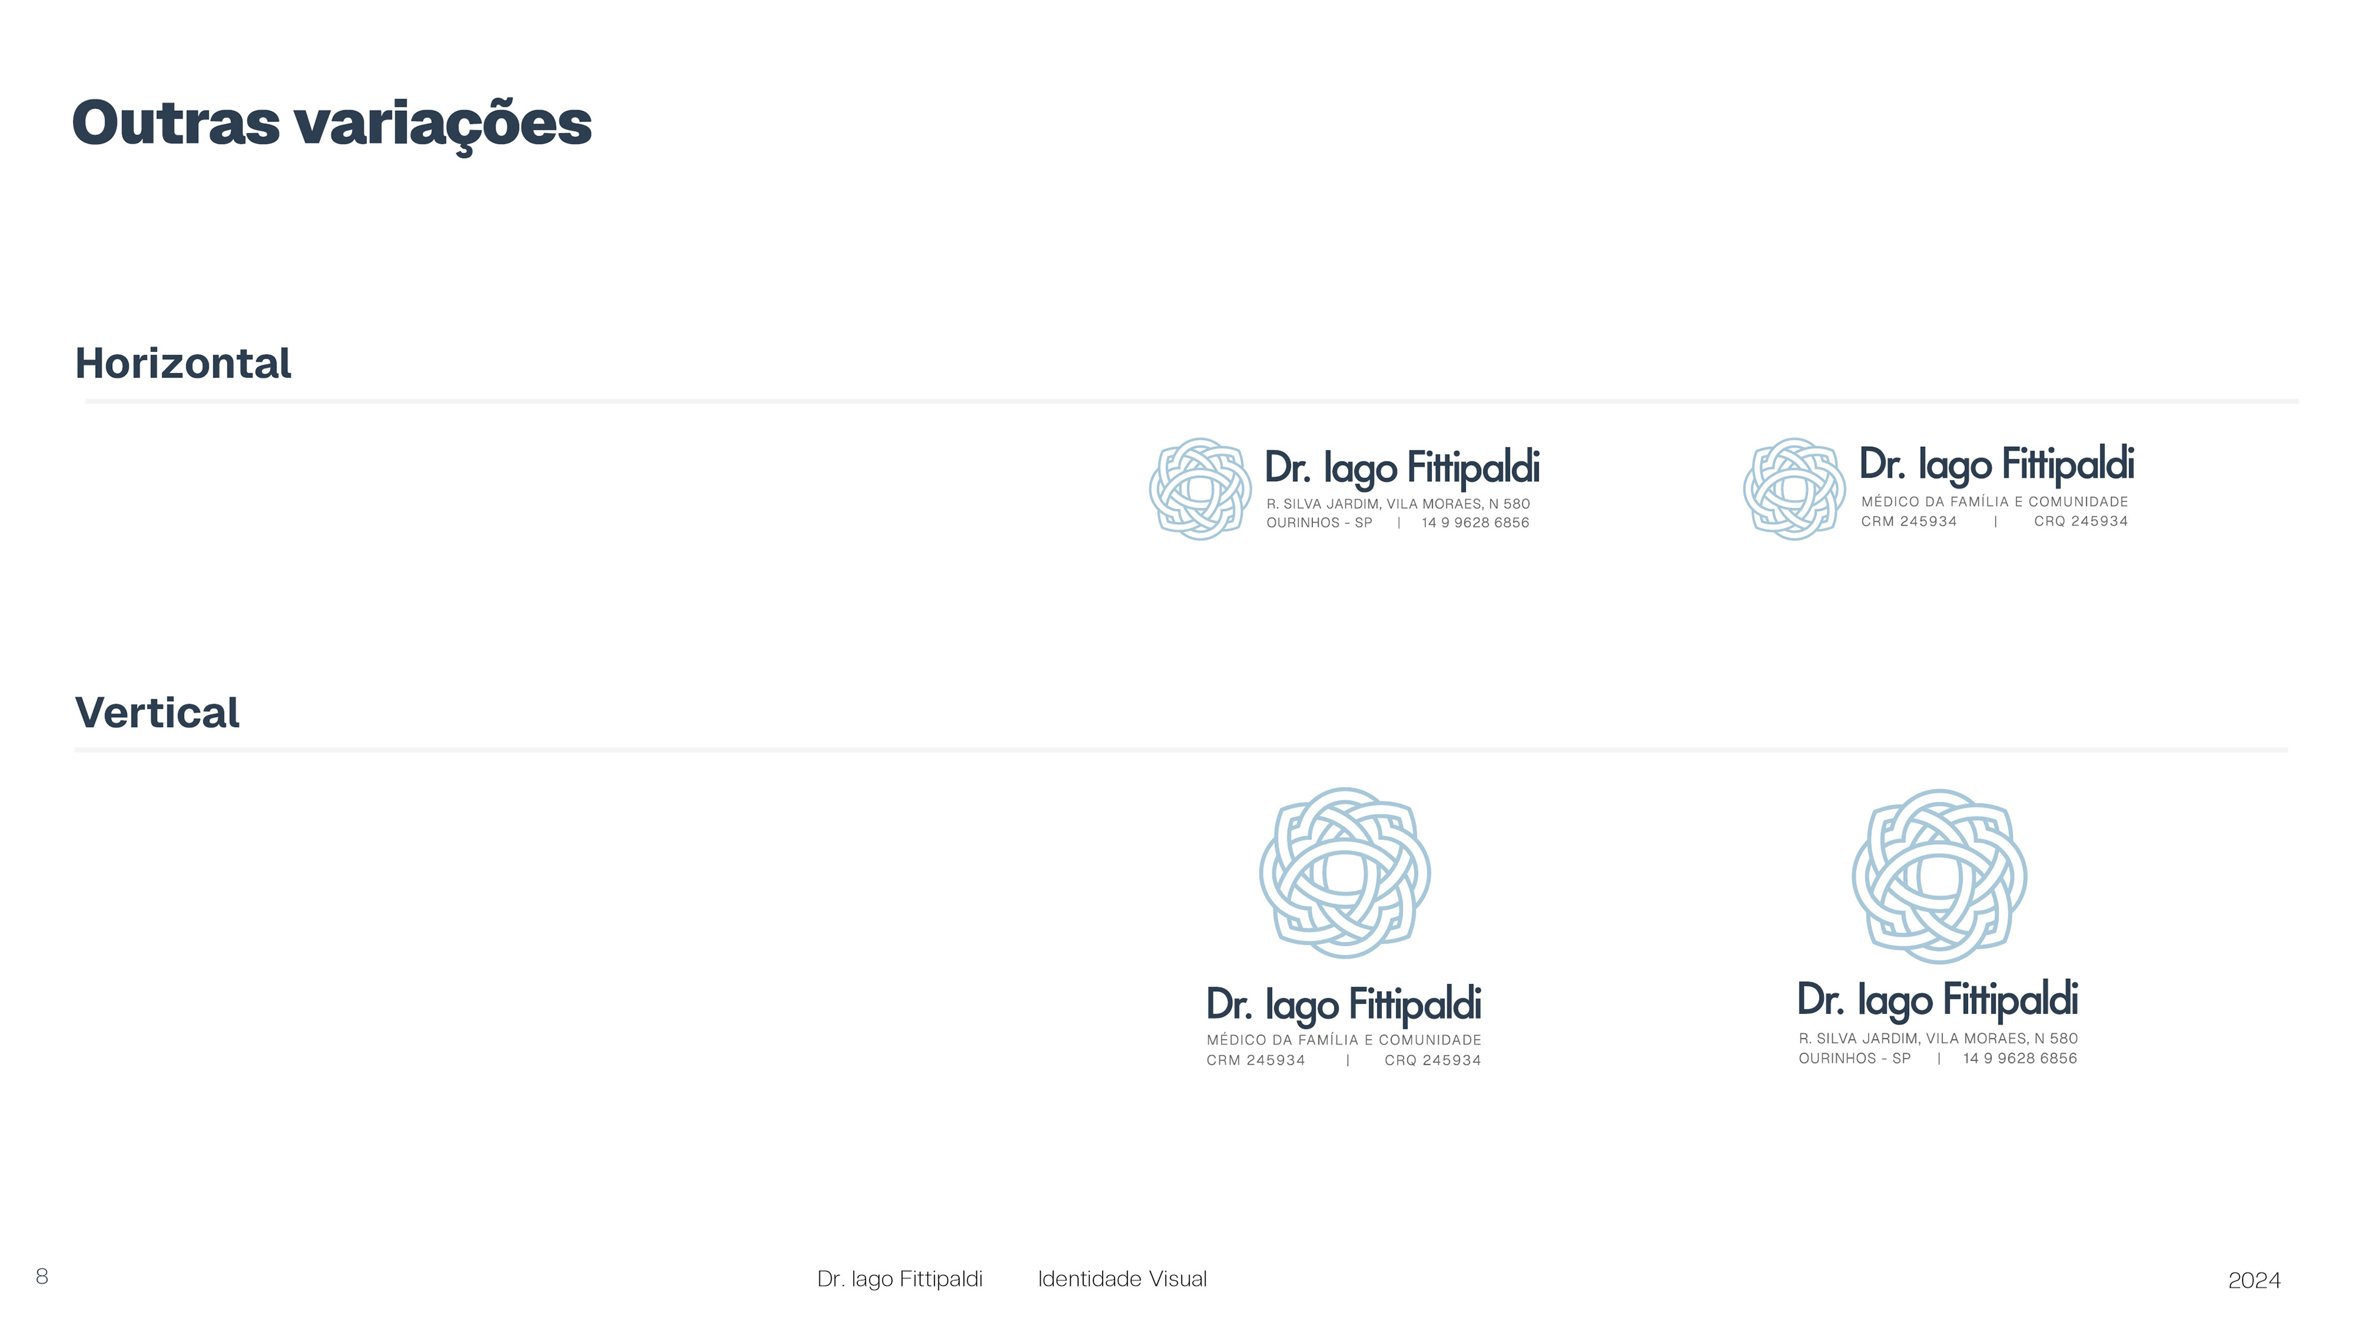
Task: Select the vertical Dr. Iago Fittipaldi name with CRM
Action: click(1344, 1005)
